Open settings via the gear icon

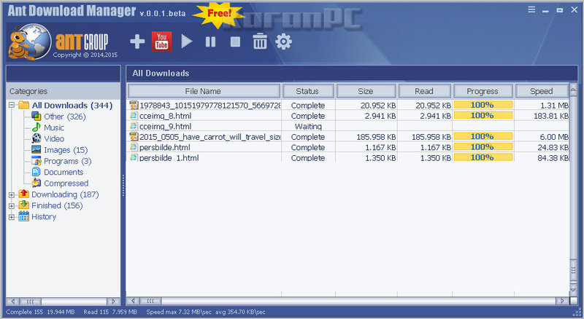[x=283, y=42]
